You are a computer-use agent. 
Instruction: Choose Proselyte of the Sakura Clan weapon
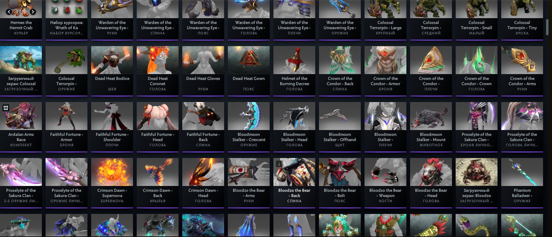point(66,183)
